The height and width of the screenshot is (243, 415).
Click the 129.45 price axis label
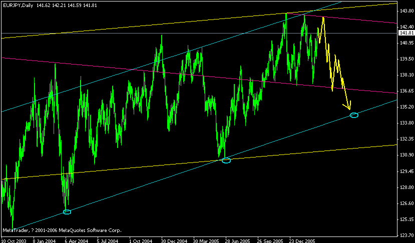407,171
